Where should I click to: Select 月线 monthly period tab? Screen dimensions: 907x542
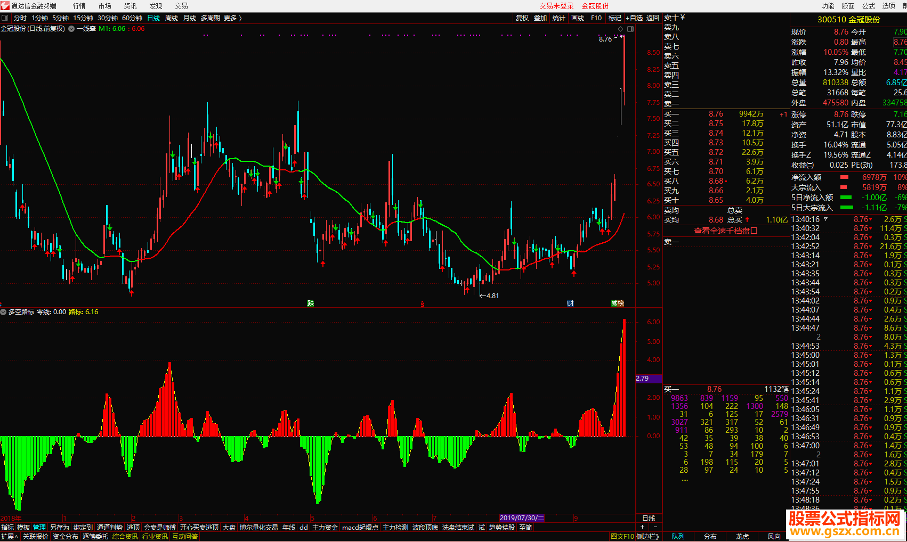[190, 18]
